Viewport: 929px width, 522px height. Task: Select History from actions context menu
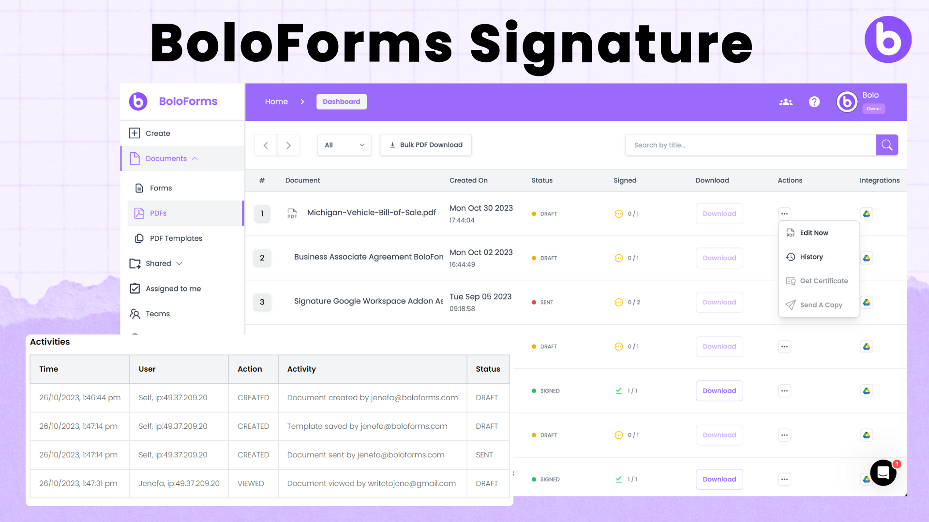click(x=811, y=257)
